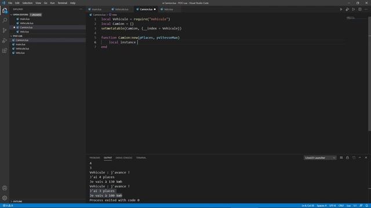Open the View menu
Screen dimensions: 371x208
38,3
